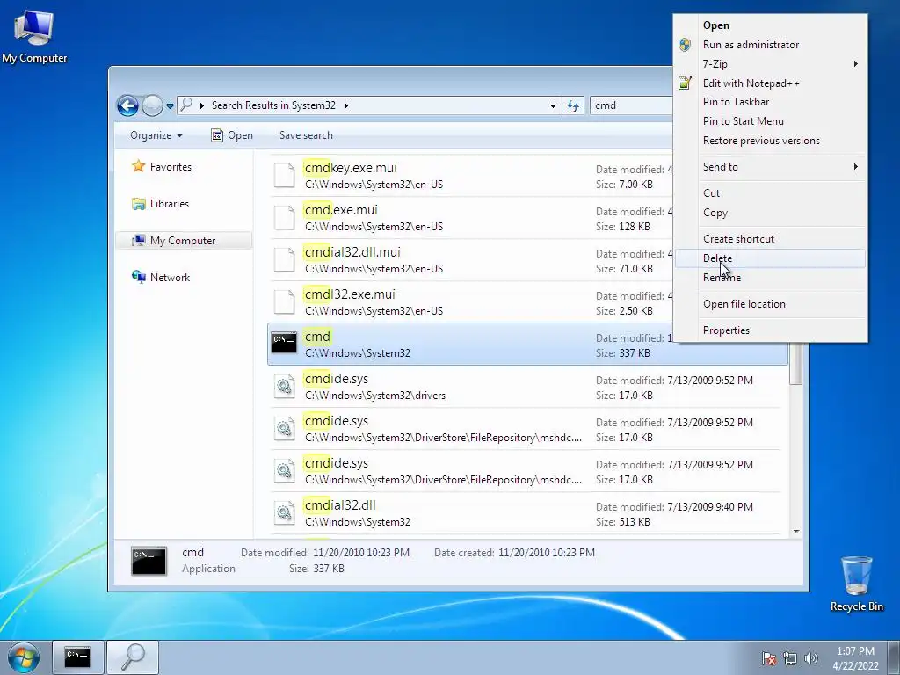The image size is (900, 675).
Task: Click the results list vertical scrollbar thumb
Action: pyautogui.click(x=796, y=363)
